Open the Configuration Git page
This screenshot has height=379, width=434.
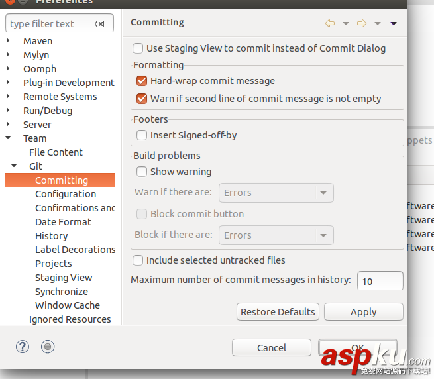[66, 194]
